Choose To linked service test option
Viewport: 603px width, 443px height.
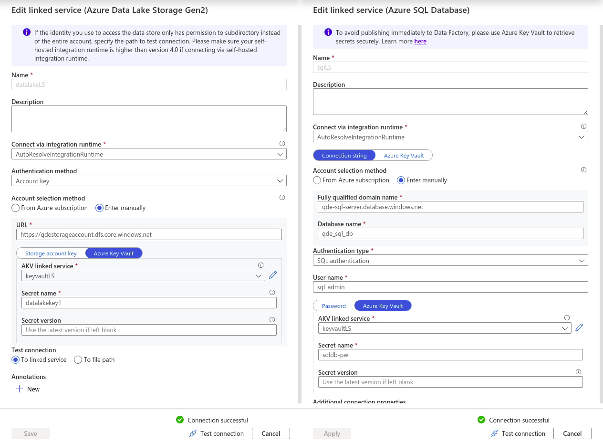pos(16,360)
